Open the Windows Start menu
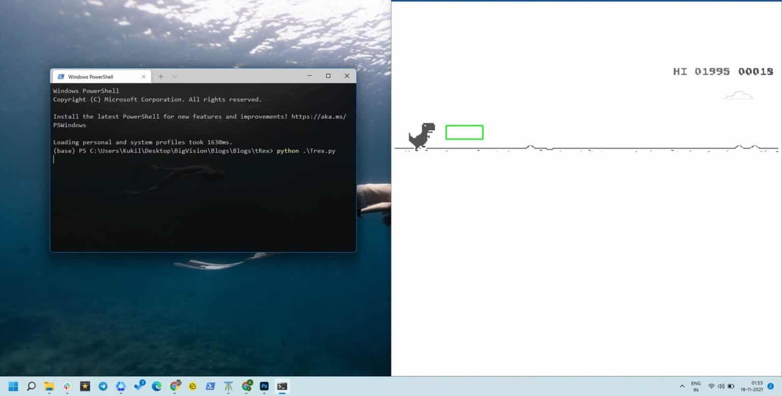Viewport: 782px width, 396px height. click(x=13, y=386)
